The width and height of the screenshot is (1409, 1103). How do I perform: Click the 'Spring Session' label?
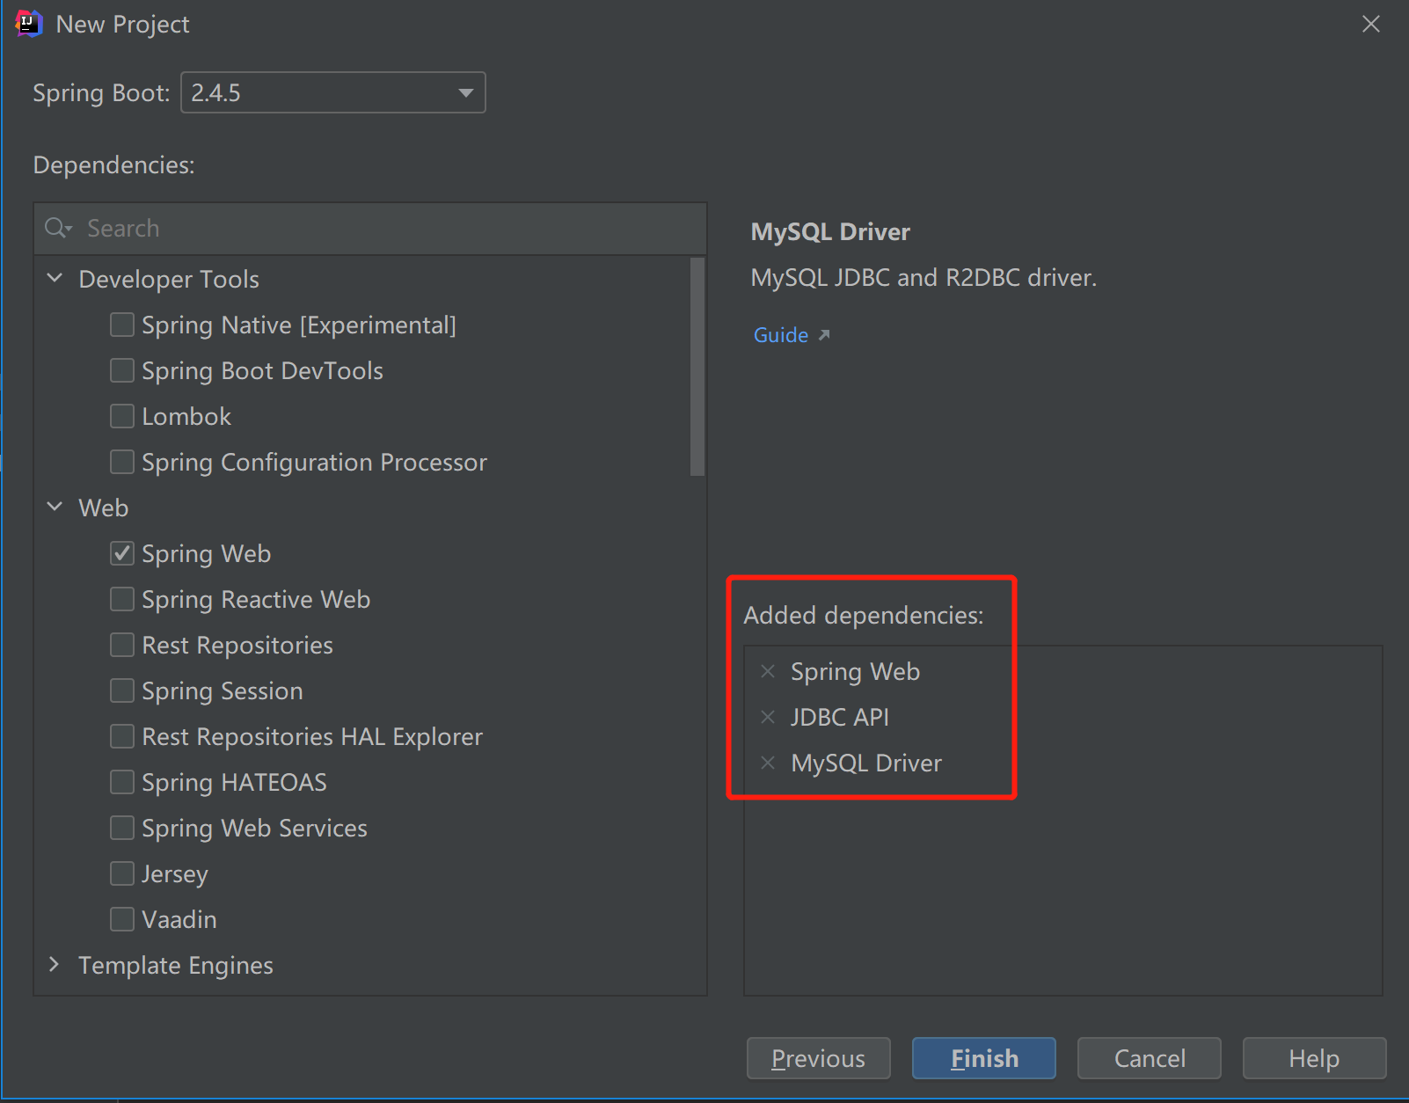(x=223, y=691)
